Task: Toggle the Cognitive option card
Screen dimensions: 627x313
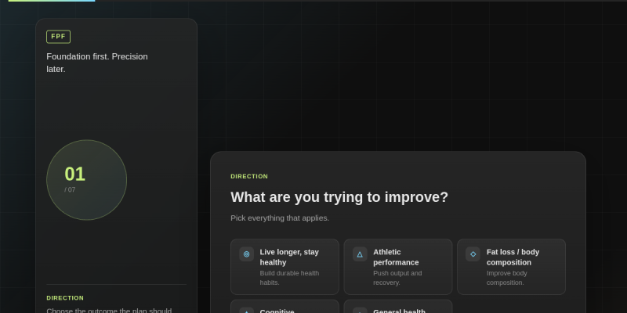Action: coord(285,307)
